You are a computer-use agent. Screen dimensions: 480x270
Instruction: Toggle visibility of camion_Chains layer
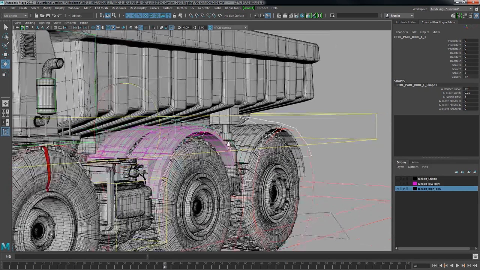(x=398, y=179)
